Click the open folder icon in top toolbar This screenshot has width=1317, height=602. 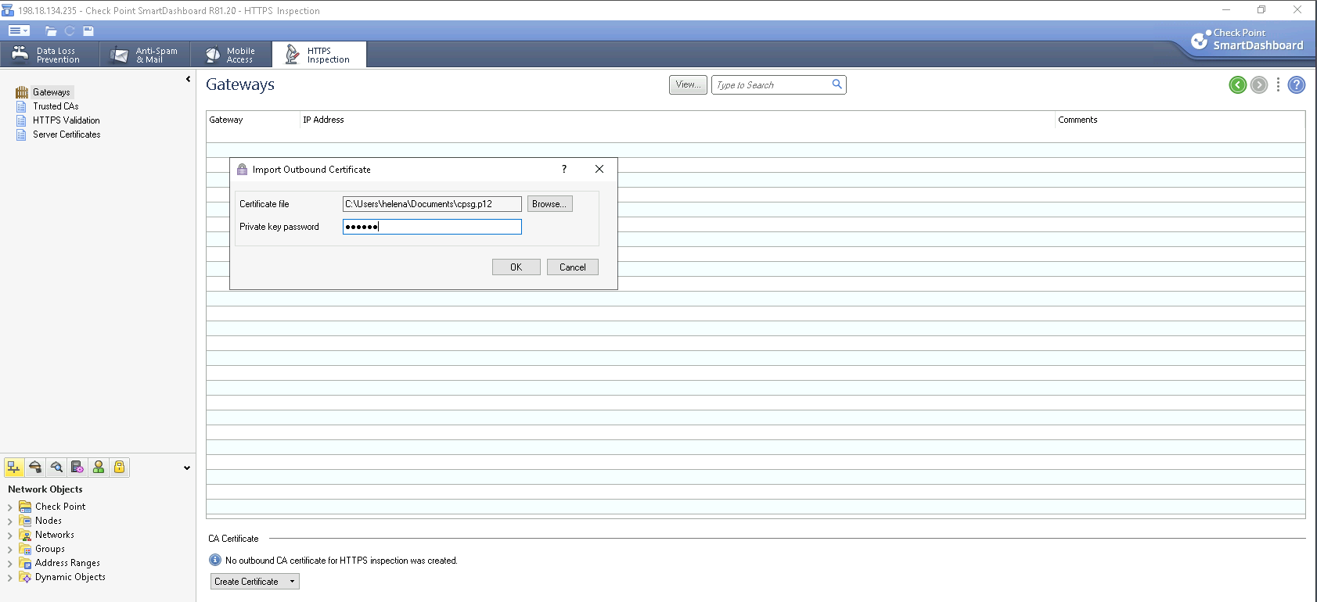[x=51, y=31]
